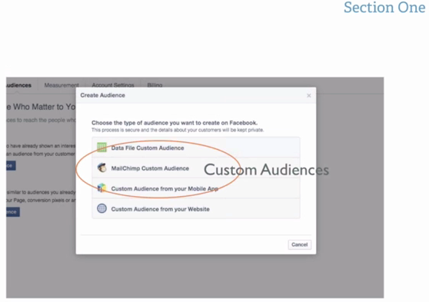Click the MailChimp monkey icon

click(101, 168)
